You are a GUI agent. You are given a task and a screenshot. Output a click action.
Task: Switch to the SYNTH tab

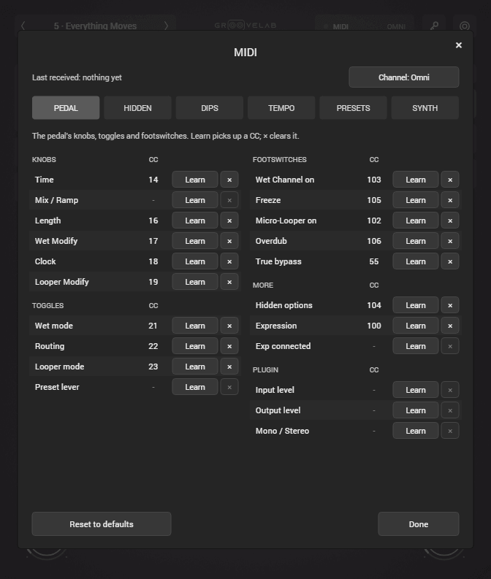pos(425,108)
